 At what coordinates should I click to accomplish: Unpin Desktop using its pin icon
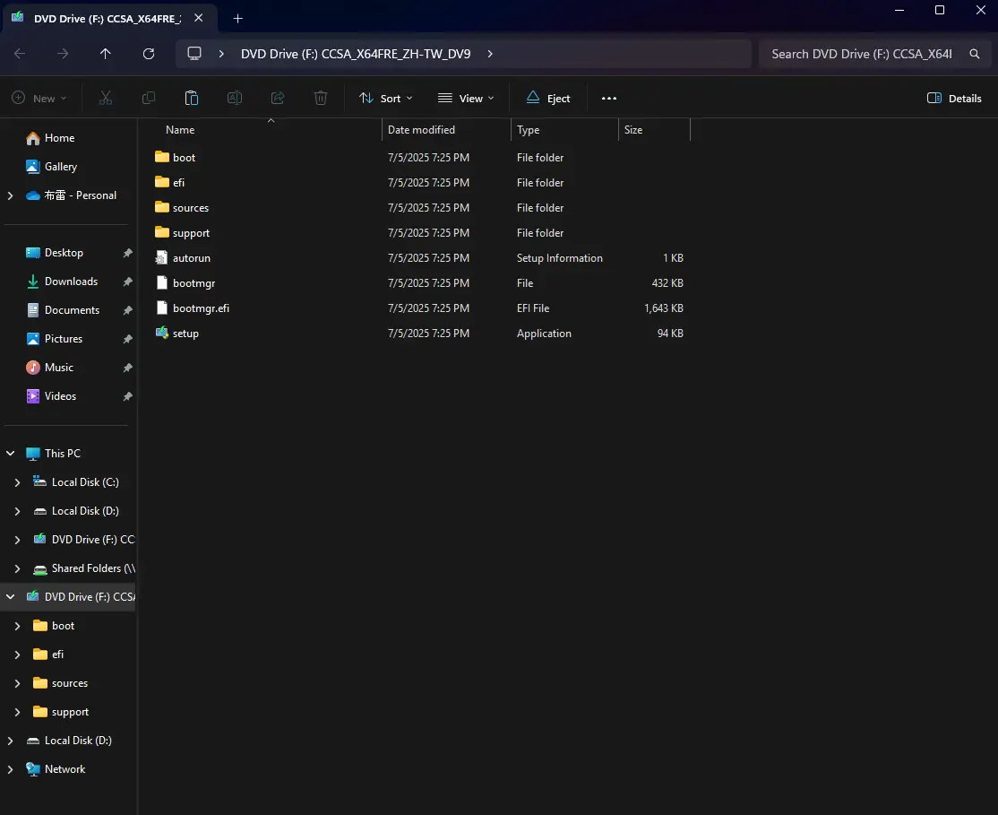pyautogui.click(x=127, y=253)
